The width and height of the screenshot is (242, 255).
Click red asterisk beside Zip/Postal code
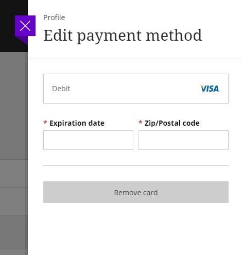(141, 122)
